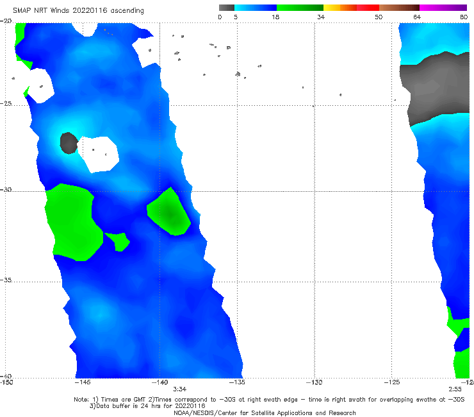Screen dimensions: 474x417
Task: Click the note 'Data buffer is 24 hrs for 20220116'
Action: point(147,406)
